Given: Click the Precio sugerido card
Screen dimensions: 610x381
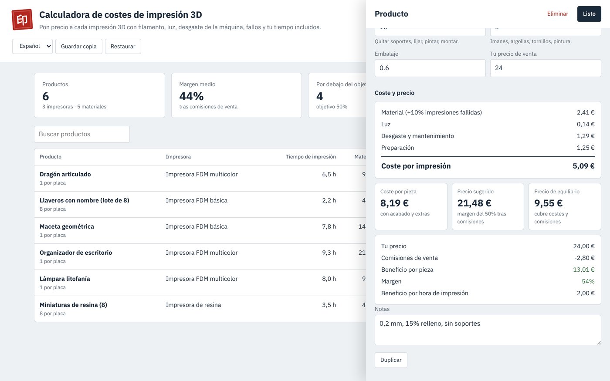Looking at the screenshot, I should (x=488, y=206).
